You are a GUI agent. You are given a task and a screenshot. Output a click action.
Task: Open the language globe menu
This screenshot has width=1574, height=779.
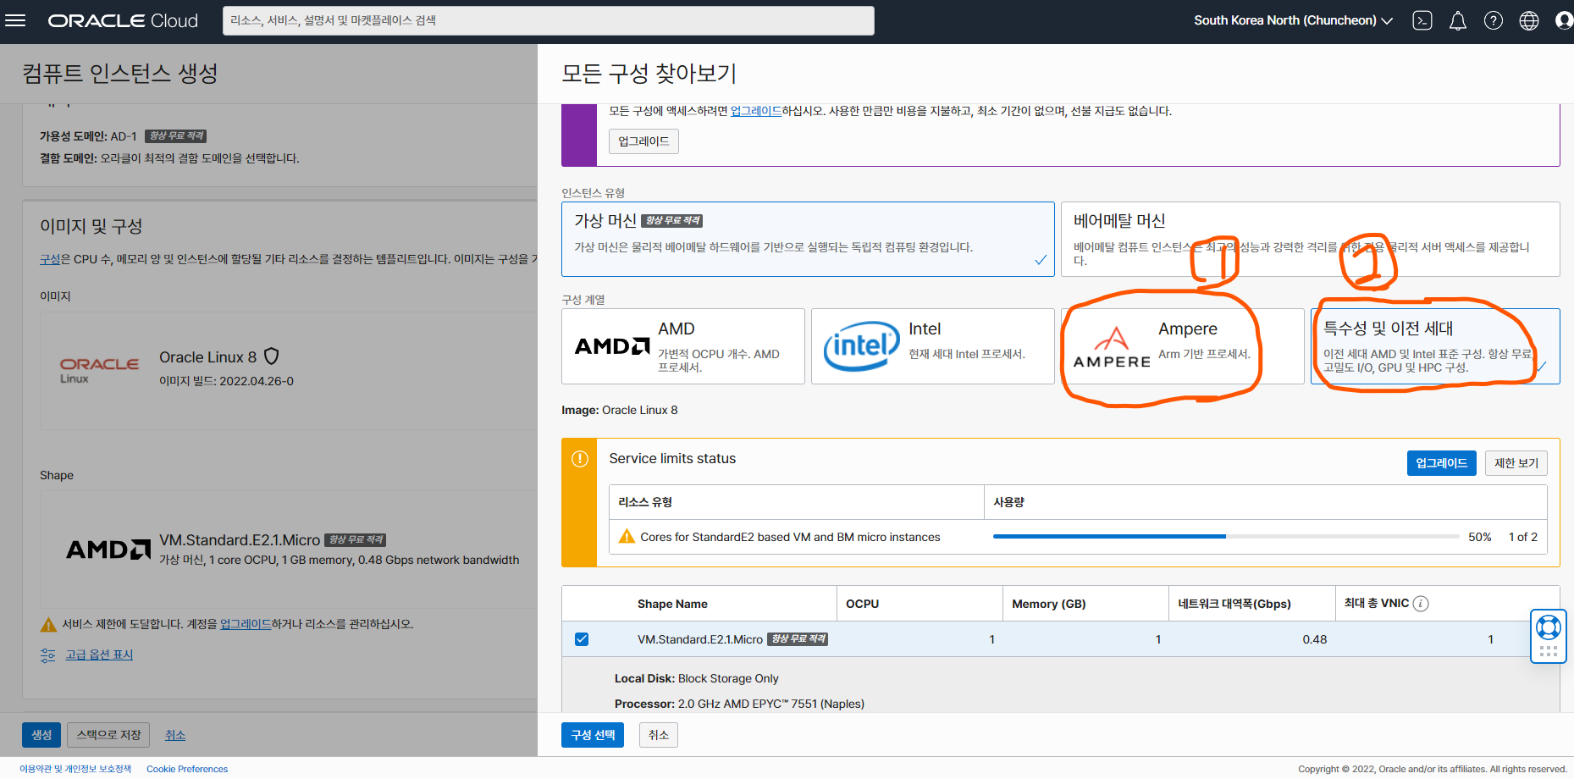coord(1529,20)
